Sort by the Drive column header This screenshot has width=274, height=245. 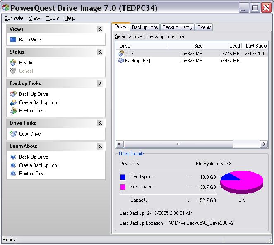(141, 46)
